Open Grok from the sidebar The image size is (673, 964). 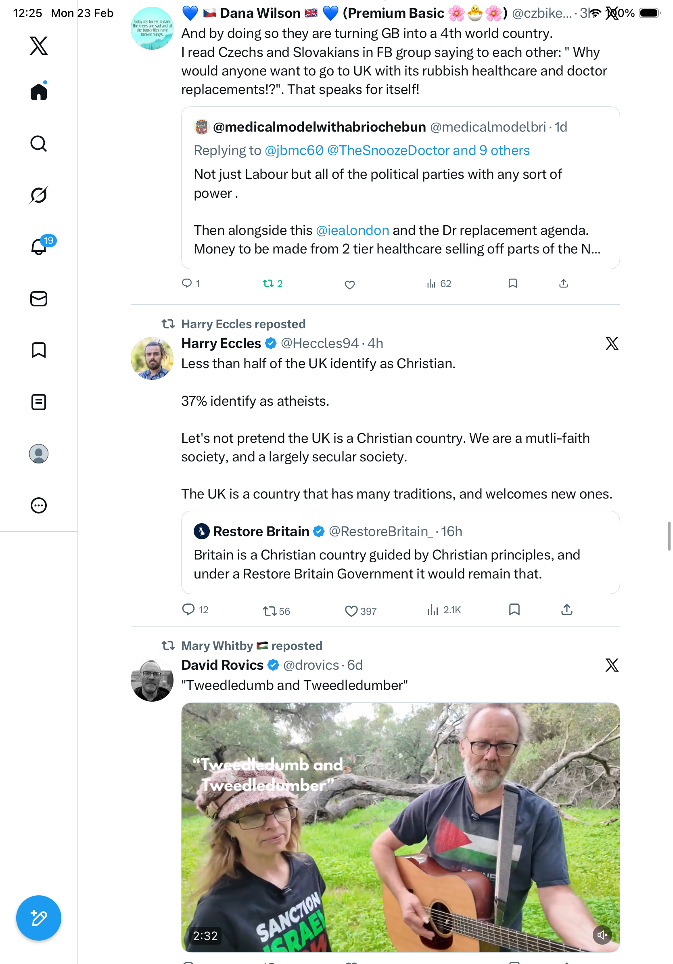point(39,195)
